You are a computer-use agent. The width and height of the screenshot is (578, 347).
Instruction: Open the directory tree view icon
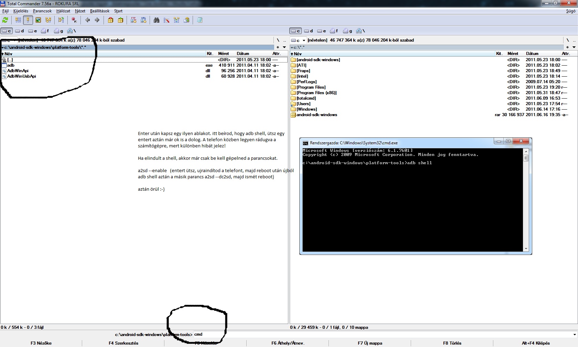[48, 20]
